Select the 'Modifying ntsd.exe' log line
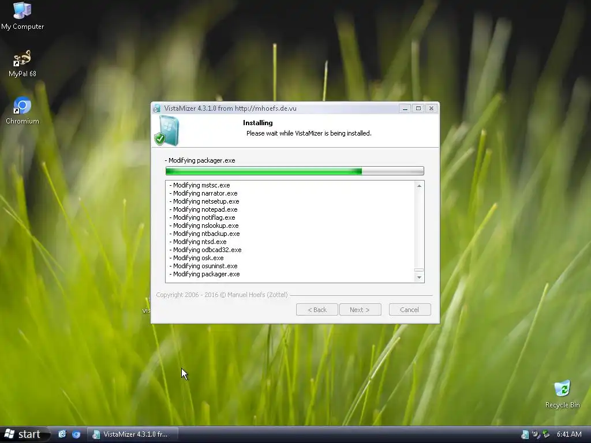This screenshot has height=443, width=591. tap(198, 242)
